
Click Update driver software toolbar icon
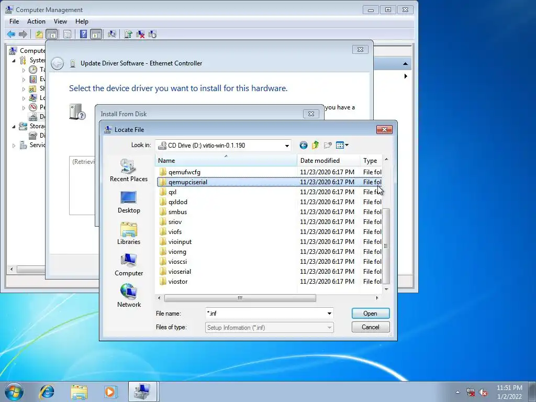[128, 34]
